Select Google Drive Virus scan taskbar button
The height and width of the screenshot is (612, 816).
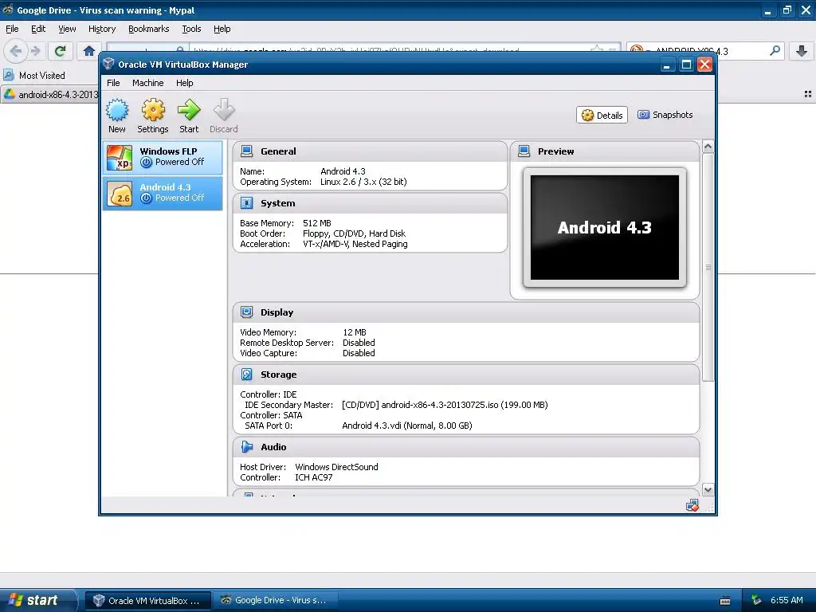(x=277, y=601)
